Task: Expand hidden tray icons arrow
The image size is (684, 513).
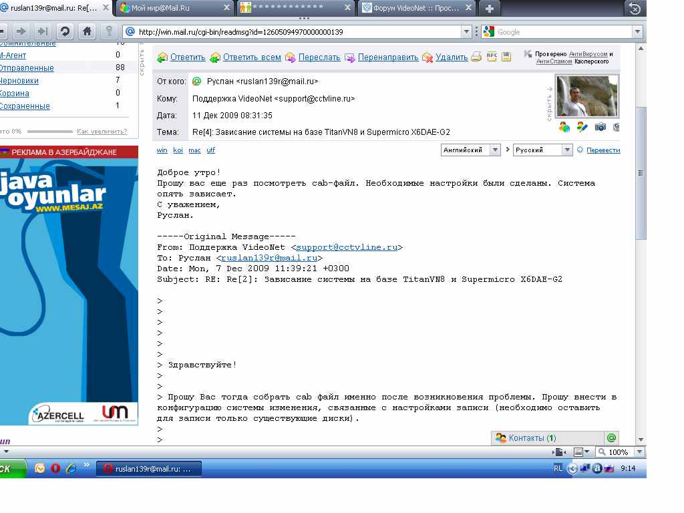Action: 572,469
